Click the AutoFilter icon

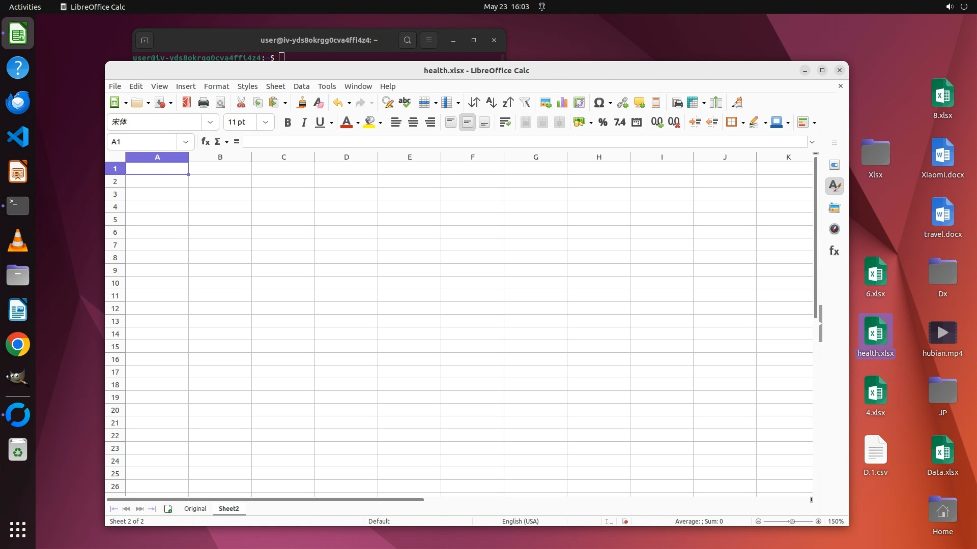tap(525, 103)
